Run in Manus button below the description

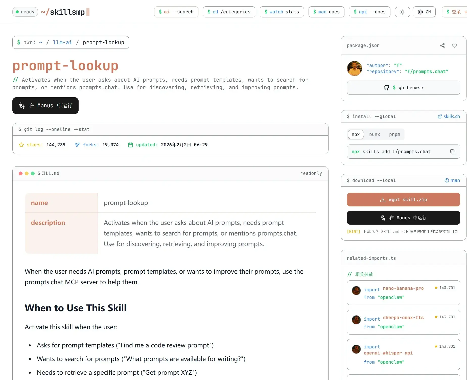45,106
